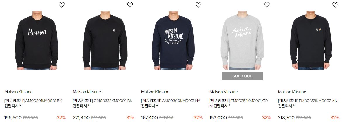This screenshot has width=344, height=123.
Task: Select the gray handwritten Maison Kitsuné sweatshirt image
Action: click(242, 40)
